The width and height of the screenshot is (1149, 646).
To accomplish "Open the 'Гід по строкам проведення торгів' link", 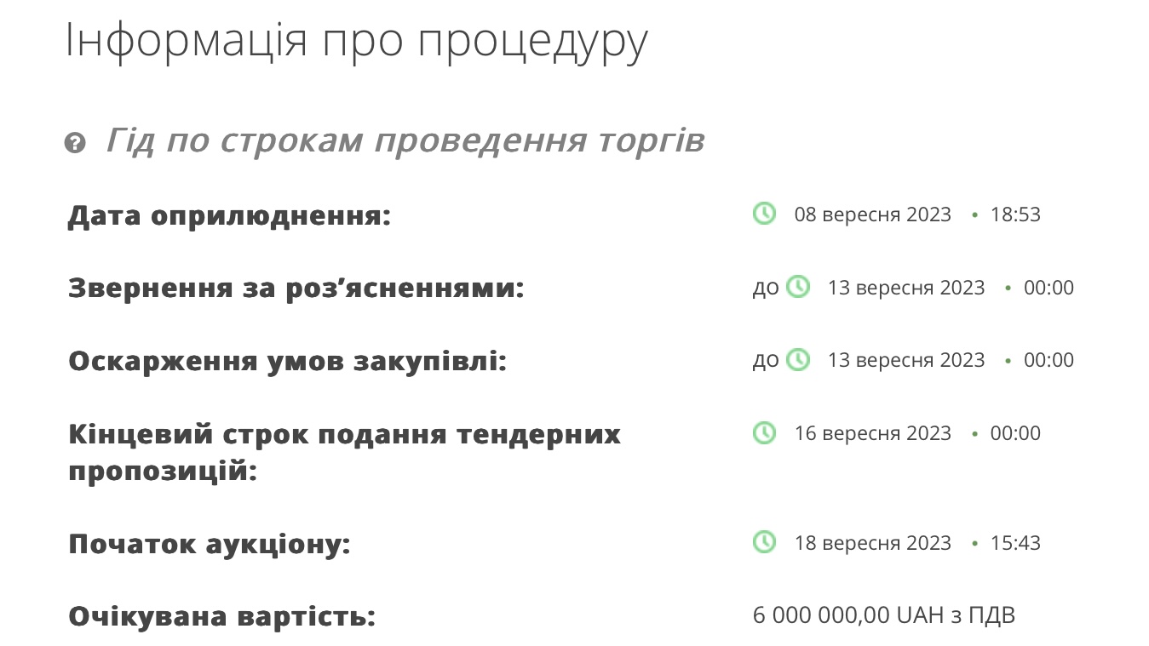I will 405,140.
